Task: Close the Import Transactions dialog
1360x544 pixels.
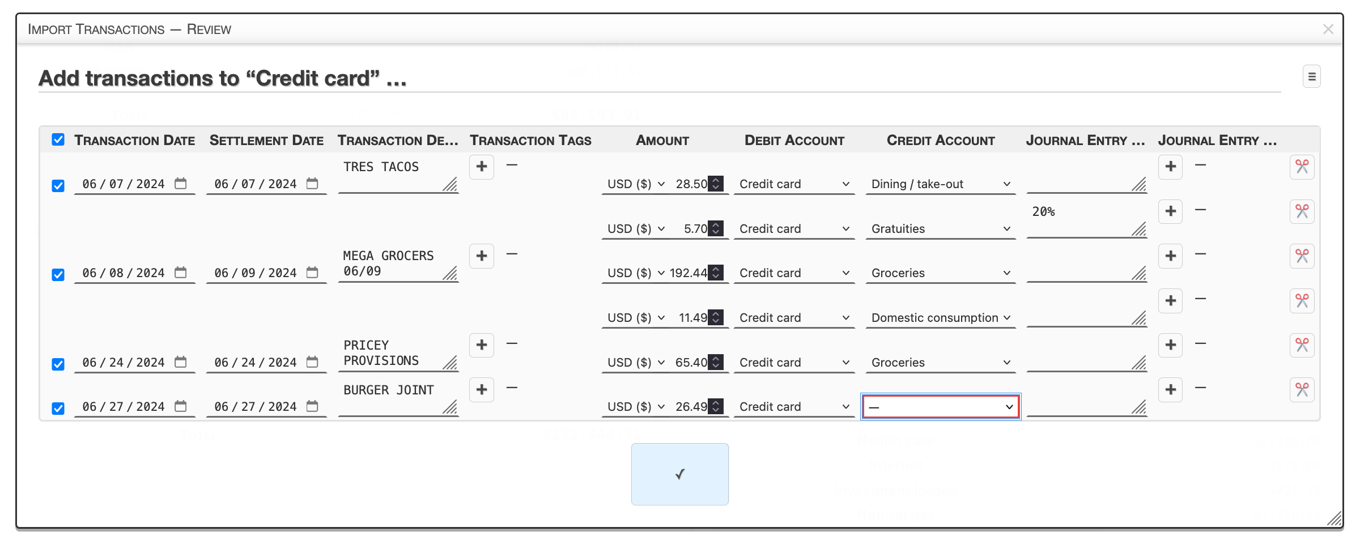Action: pyautogui.click(x=1328, y=29)
